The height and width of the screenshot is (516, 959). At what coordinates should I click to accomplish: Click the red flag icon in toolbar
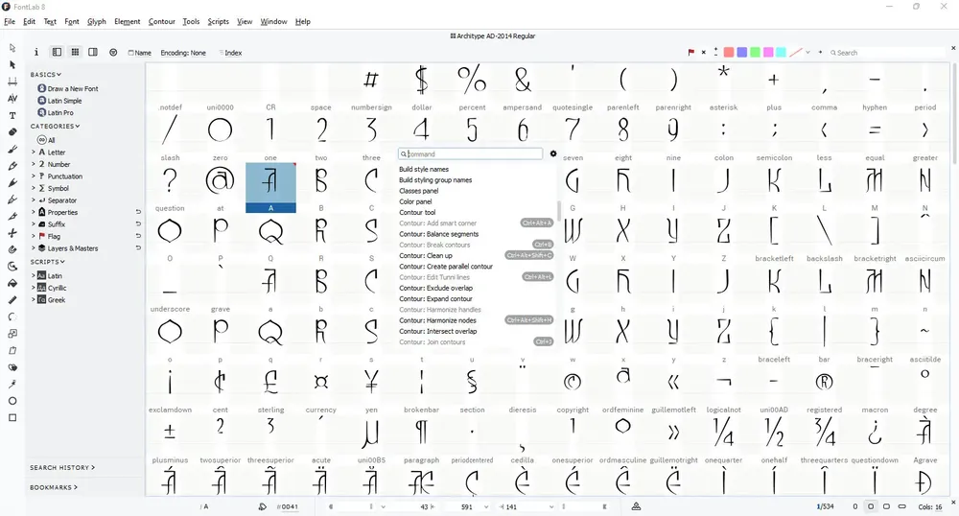[x=691, y=53]
